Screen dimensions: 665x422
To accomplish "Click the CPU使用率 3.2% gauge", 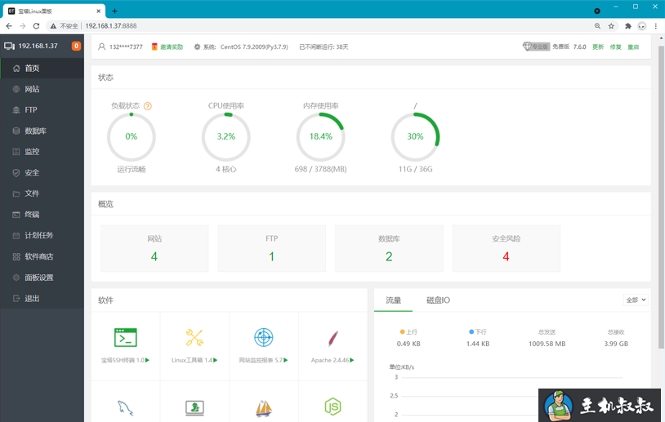I will [226, 137].
